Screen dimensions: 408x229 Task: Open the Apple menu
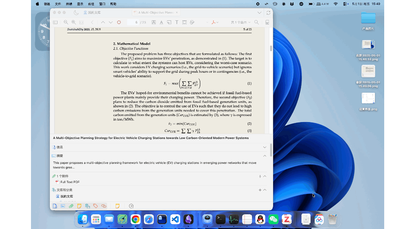click(x=37, y=4)
